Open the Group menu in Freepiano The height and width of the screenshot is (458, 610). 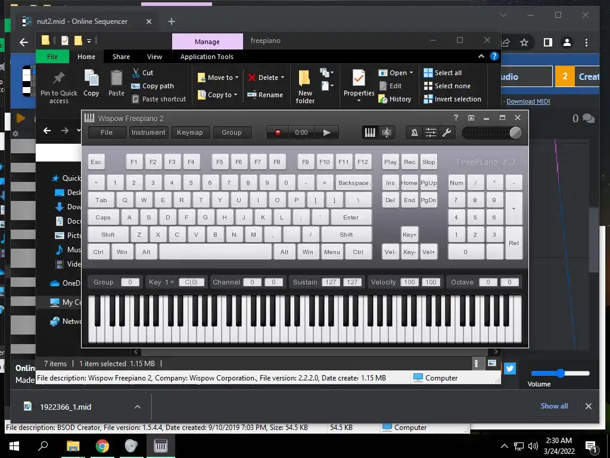(232, 132)
